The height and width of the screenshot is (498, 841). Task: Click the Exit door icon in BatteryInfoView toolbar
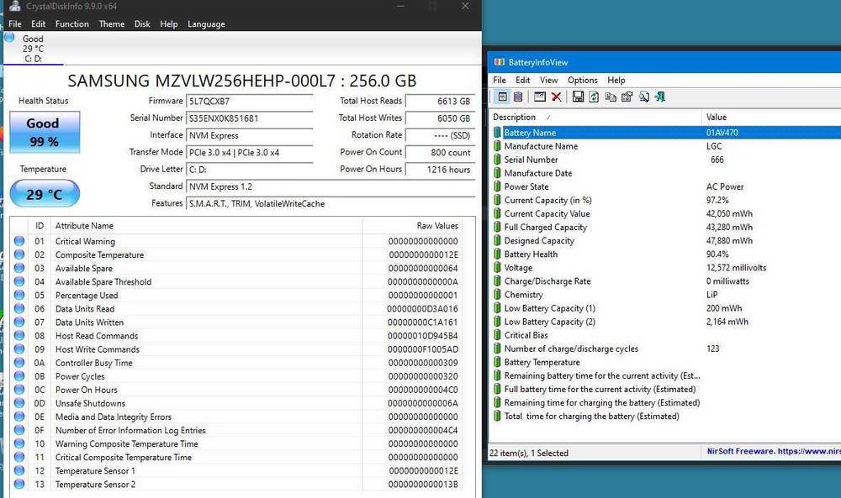[x=659, y=97]
